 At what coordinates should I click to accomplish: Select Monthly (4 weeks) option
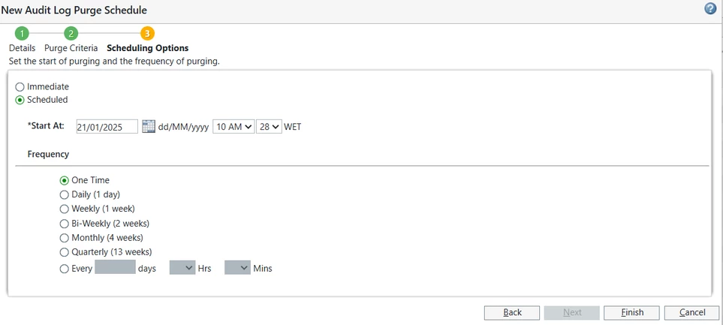click(x=64, y=238)
